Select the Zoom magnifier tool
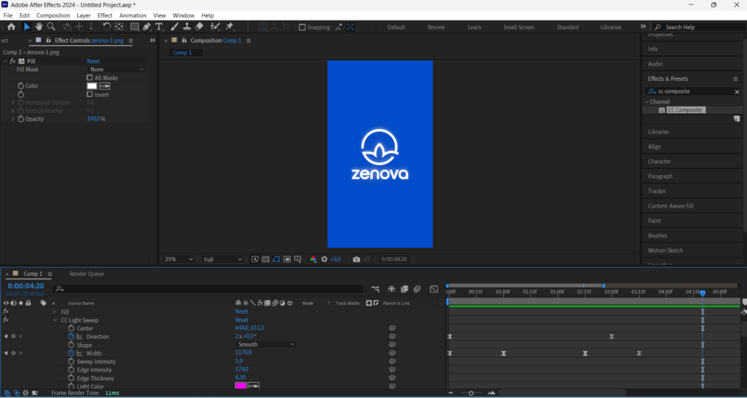The image size is (747, 398). coord(50,27)
